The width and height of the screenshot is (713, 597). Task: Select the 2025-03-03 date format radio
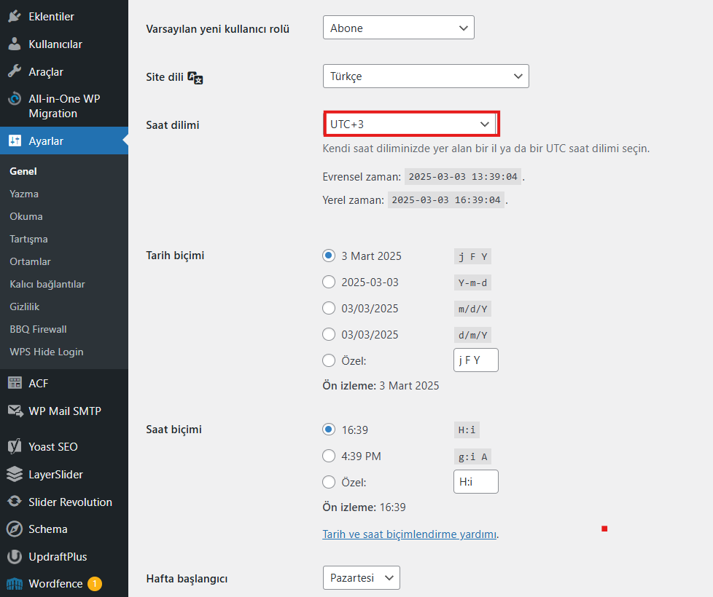[x=329, y=282]
